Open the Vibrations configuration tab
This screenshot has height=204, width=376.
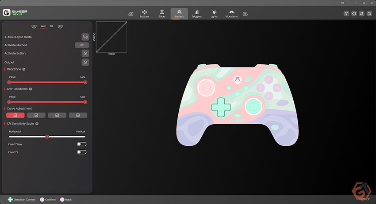pos(231,14)
